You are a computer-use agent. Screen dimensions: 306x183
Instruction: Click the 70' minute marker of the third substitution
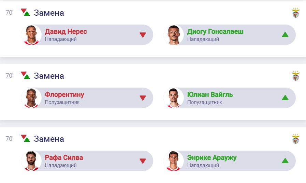[10, 139]
